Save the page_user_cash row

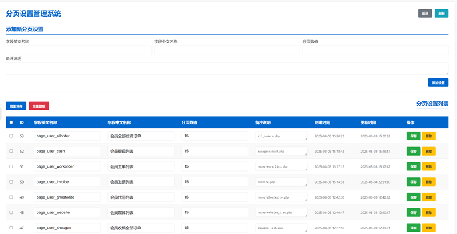coord(414,151)
